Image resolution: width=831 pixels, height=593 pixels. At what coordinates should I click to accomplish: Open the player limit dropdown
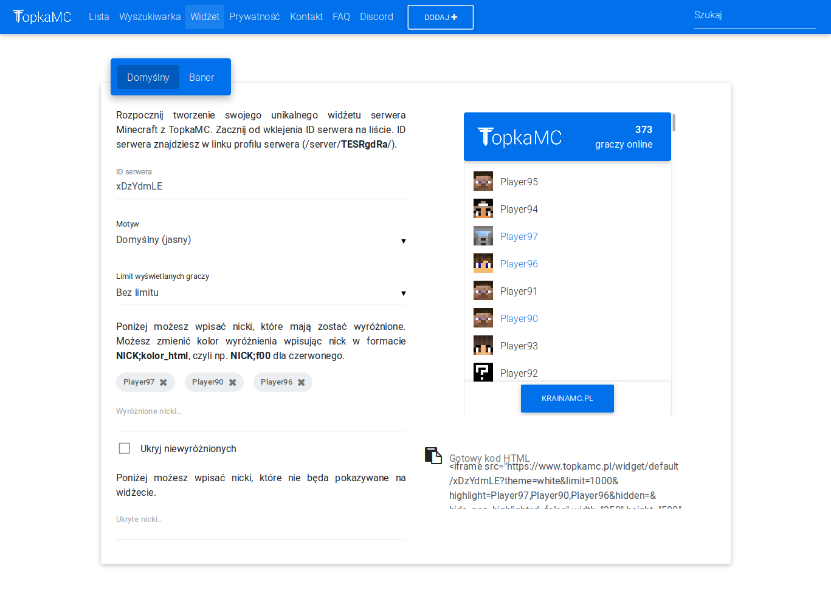click(261, 293)
